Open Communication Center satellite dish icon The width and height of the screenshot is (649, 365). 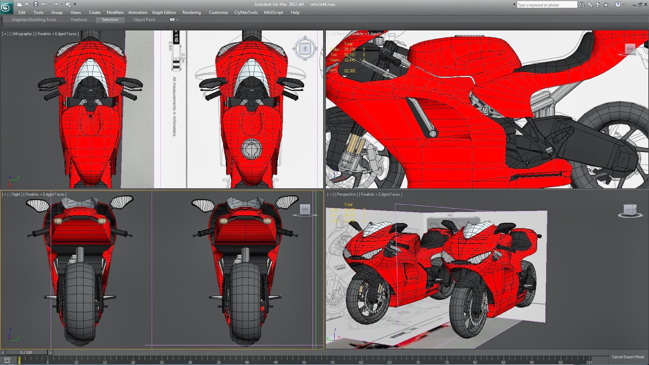point(597,5)
